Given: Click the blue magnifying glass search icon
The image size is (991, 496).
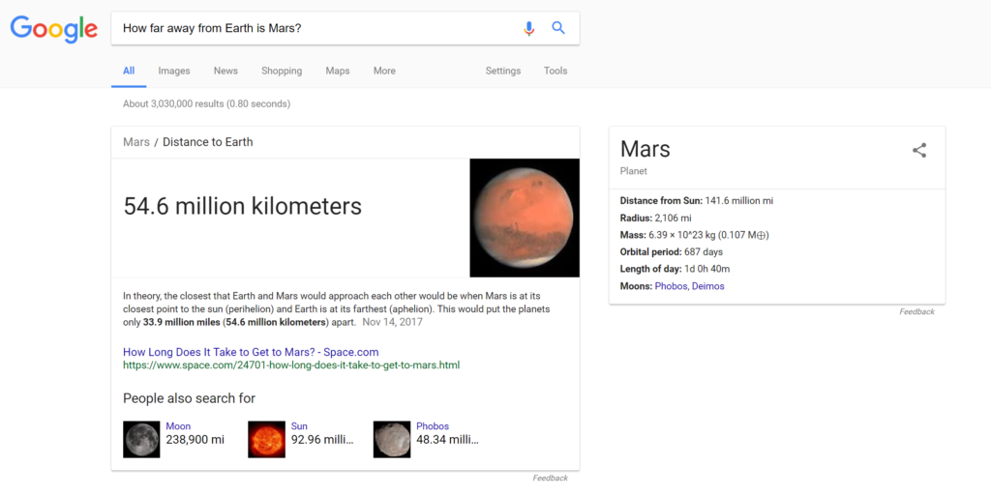Looking at the screenshot, I should [x=558, y=28].
